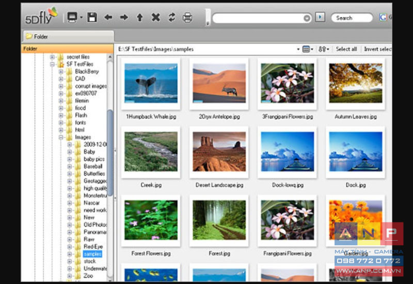This screenshot has height=284, width=413.
Task: Click the toolbar separator collapse handle
Action: 208,18
